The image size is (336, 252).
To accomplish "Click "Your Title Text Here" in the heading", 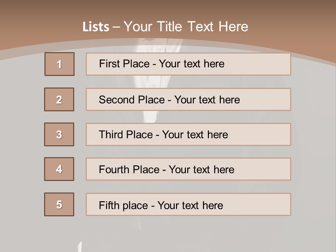I will [186, 27].
